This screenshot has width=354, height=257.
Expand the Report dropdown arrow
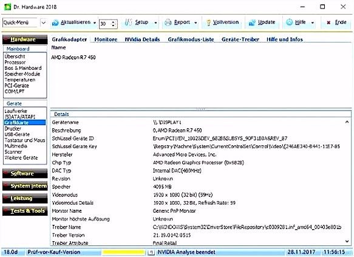pos(196,23)
